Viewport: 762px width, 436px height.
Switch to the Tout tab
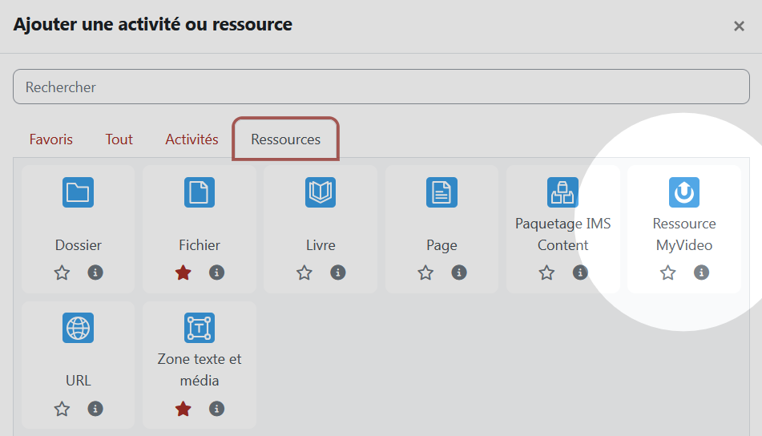click(x=119, y=139)
